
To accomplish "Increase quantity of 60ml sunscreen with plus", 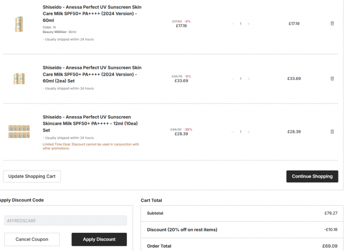I will pyautogui.click(x=249, y=23).
